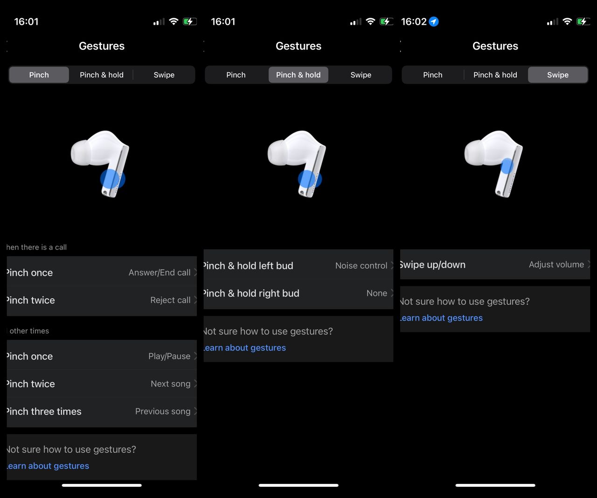
Task: Tap the blue touch point on the Pinch earbud
Action: pos(112,179)
